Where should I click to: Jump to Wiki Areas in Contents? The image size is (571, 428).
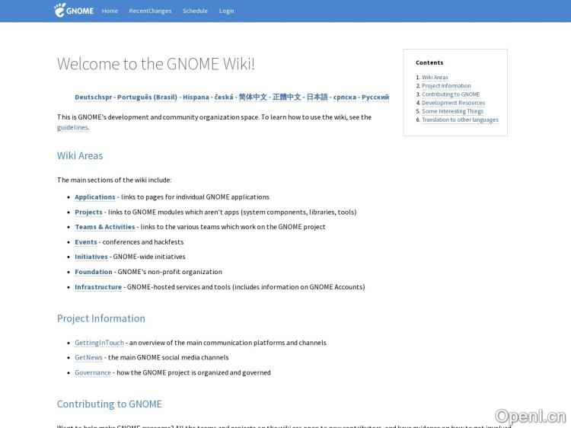tap(435, 78)
